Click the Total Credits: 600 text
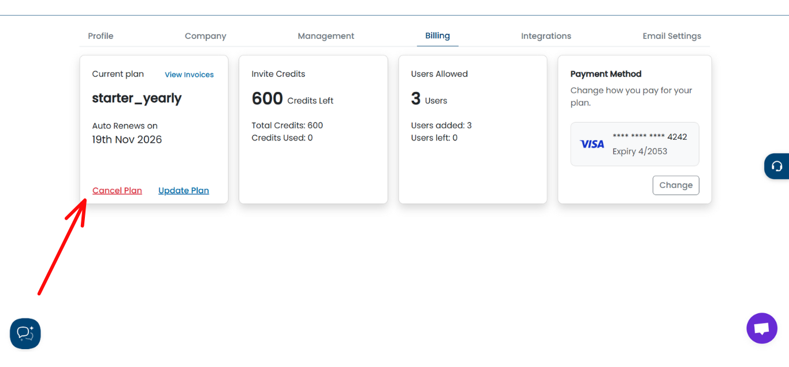 (x=287, y=125)
